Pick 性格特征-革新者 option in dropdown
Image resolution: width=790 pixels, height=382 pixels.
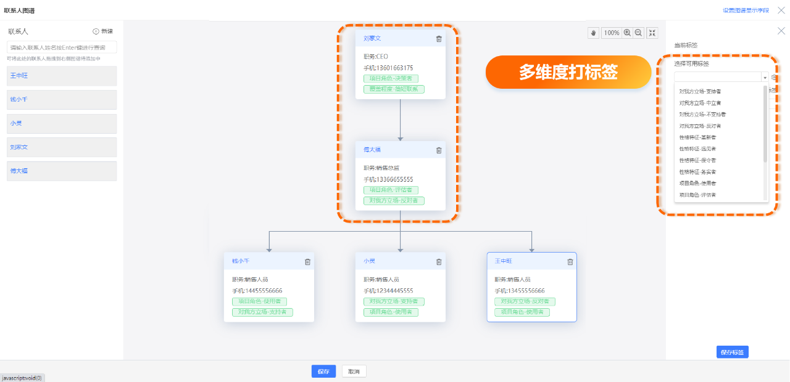click(x=697, y=137)
